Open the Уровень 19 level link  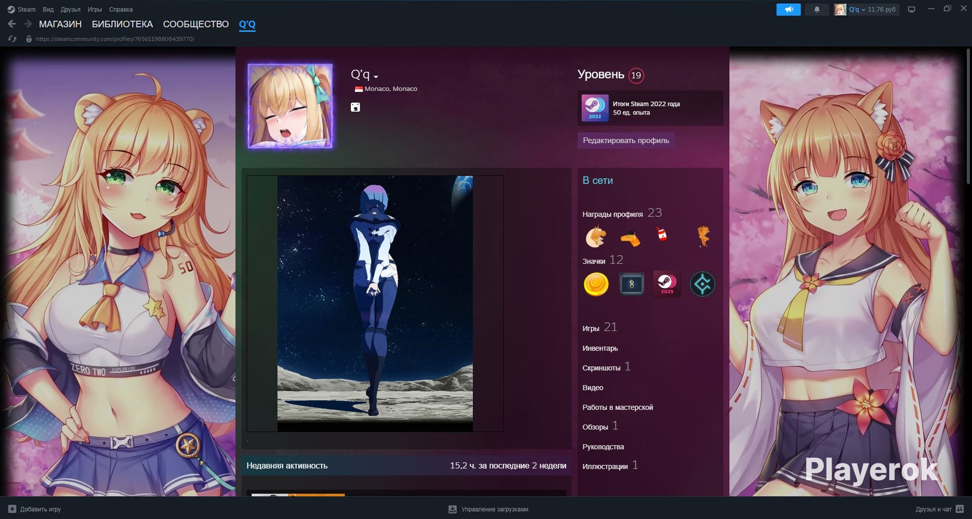[611, 75]
